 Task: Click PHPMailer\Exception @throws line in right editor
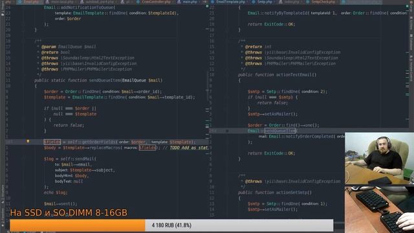point(290,63)
